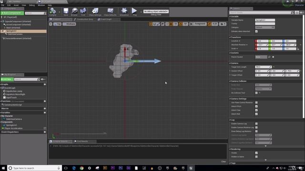The image size is (305, 171).
Task: Add a new variable with plus button
Action: 45,113
